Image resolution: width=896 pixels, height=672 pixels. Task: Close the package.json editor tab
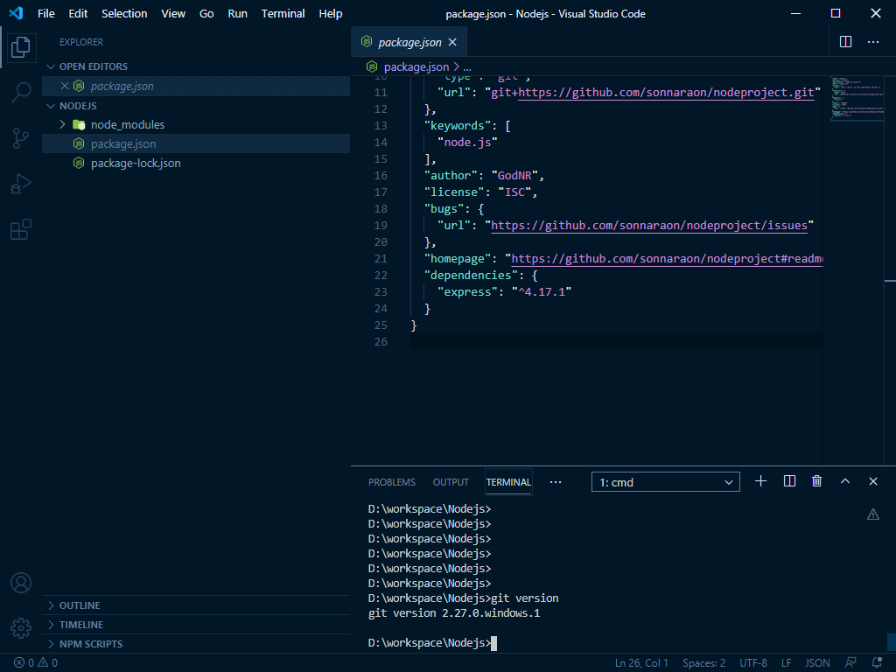pos(452,42)
